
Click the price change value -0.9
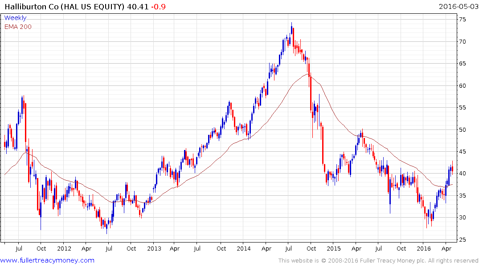point(158,6)
